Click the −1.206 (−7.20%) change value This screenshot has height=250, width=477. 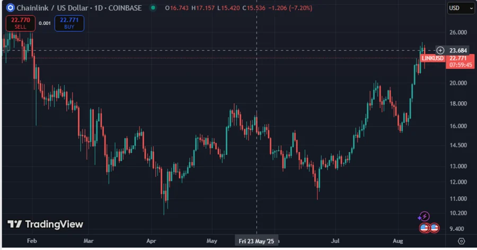[290, 8]
